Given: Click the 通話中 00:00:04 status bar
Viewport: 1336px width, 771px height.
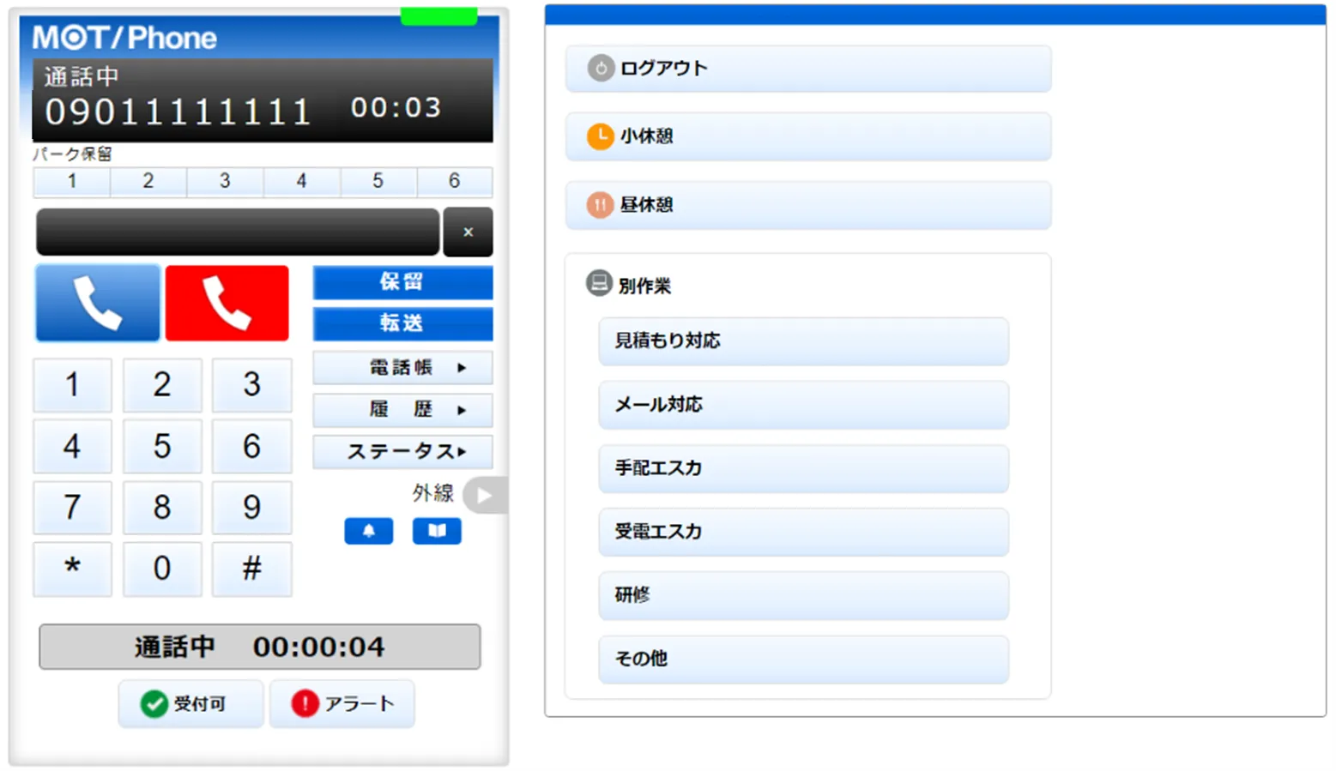Looking at the screenshot, I should pos(260,647).
